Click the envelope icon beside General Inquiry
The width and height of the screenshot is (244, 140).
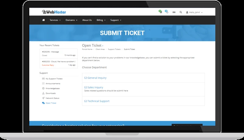[x=86, y=78]
